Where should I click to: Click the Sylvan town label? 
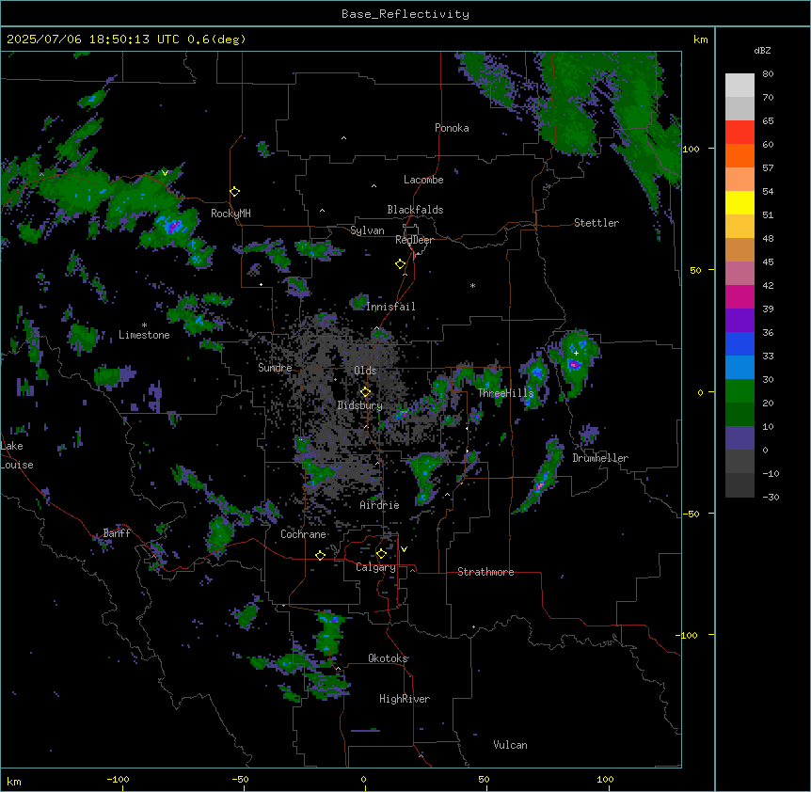pyautogui.click(x=367, y=230)
